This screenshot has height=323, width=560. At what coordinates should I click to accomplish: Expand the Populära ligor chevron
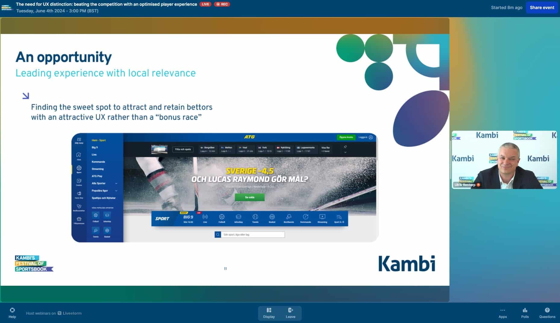(x=116, y=191)
